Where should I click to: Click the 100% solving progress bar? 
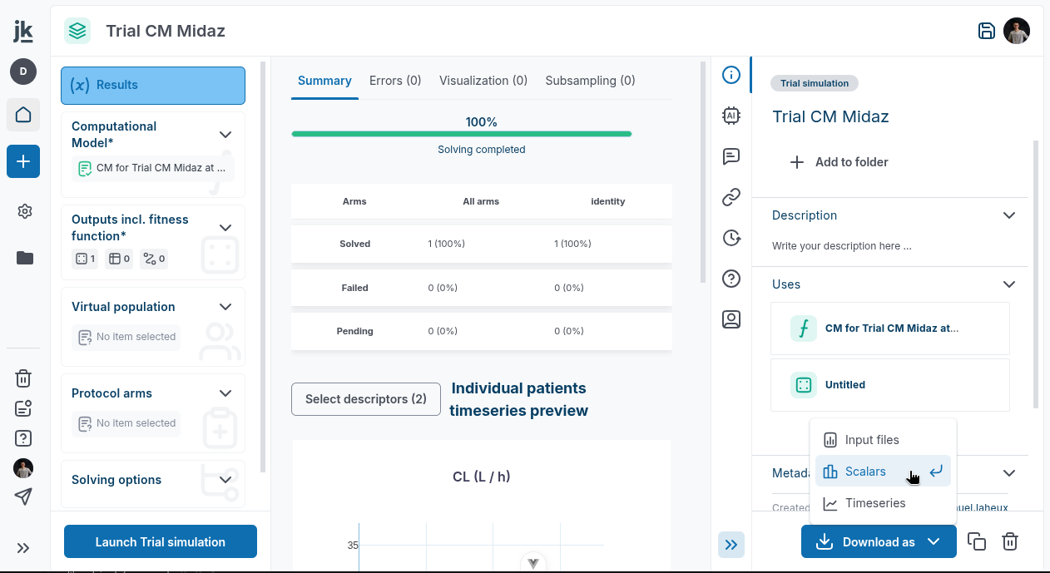point(461,134)
